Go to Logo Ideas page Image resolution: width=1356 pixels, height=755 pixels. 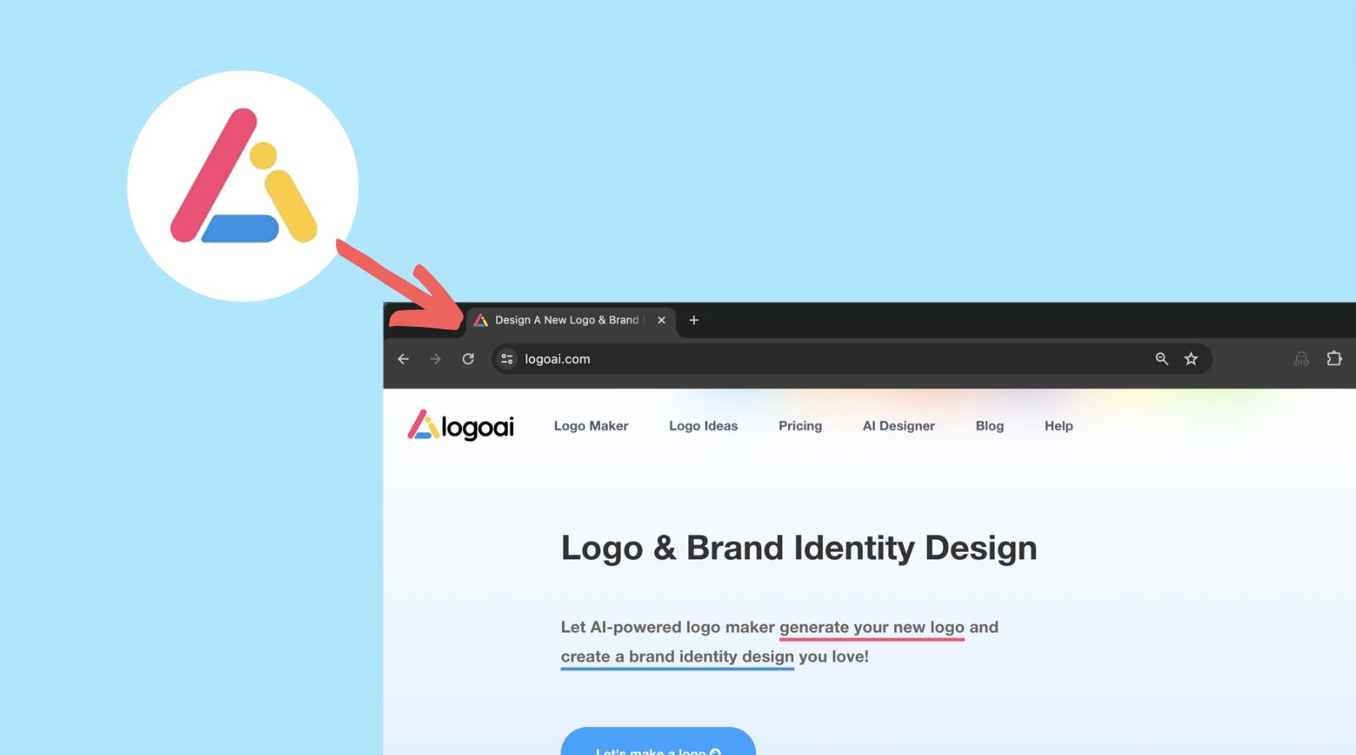[x=703, y=426]
